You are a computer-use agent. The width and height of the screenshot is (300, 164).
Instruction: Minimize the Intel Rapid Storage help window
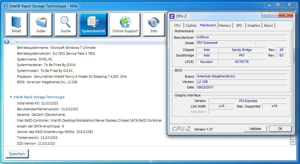[270, 5]
